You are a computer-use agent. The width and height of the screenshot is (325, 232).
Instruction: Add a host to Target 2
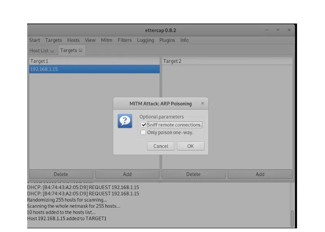[260, 174]
